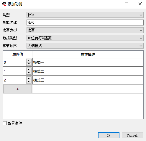Image resolution: width=146 pixels, height=141 pixels.
Task: Increase the attribute value in row 0
Action: [29, 60]
